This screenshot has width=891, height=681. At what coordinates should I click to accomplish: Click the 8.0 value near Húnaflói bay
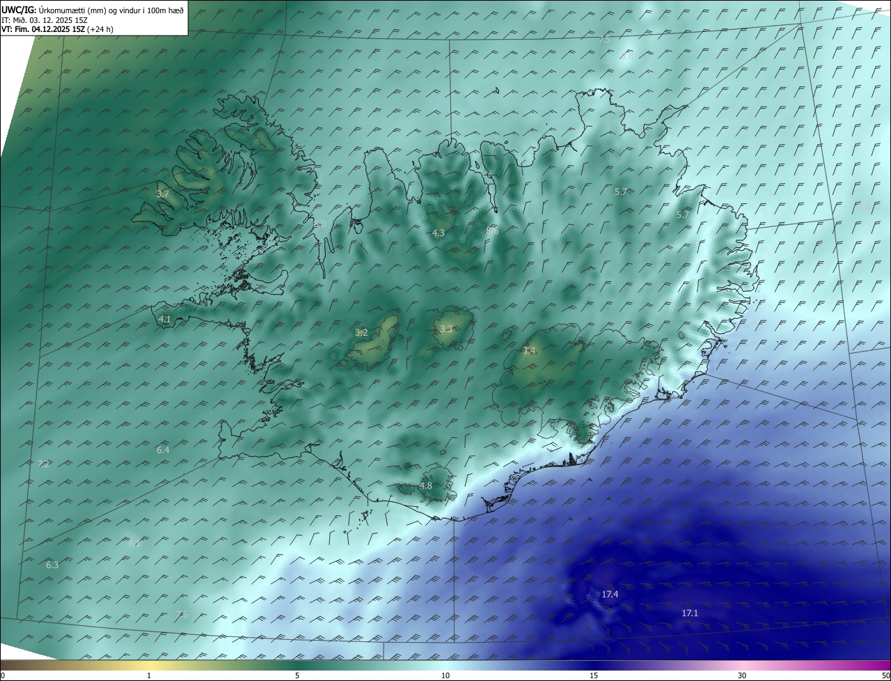(x=320, y=224)
